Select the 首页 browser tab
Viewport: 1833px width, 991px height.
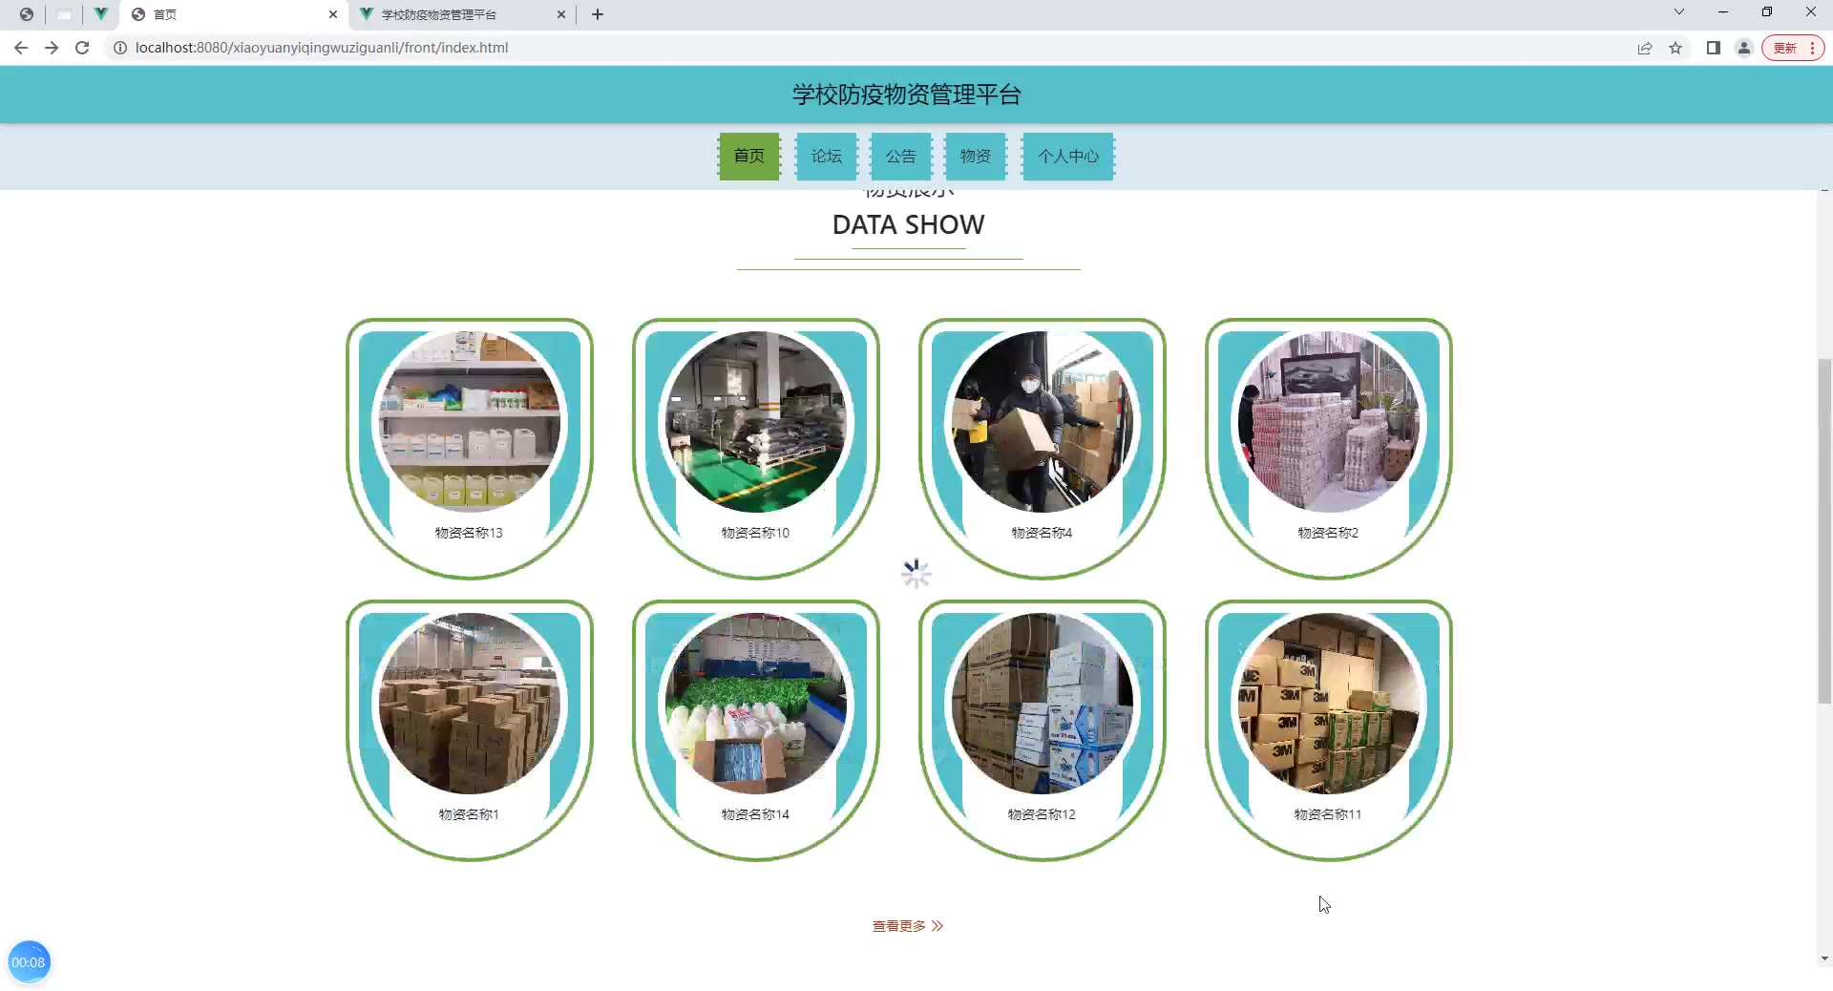click(x=234, y=14)
